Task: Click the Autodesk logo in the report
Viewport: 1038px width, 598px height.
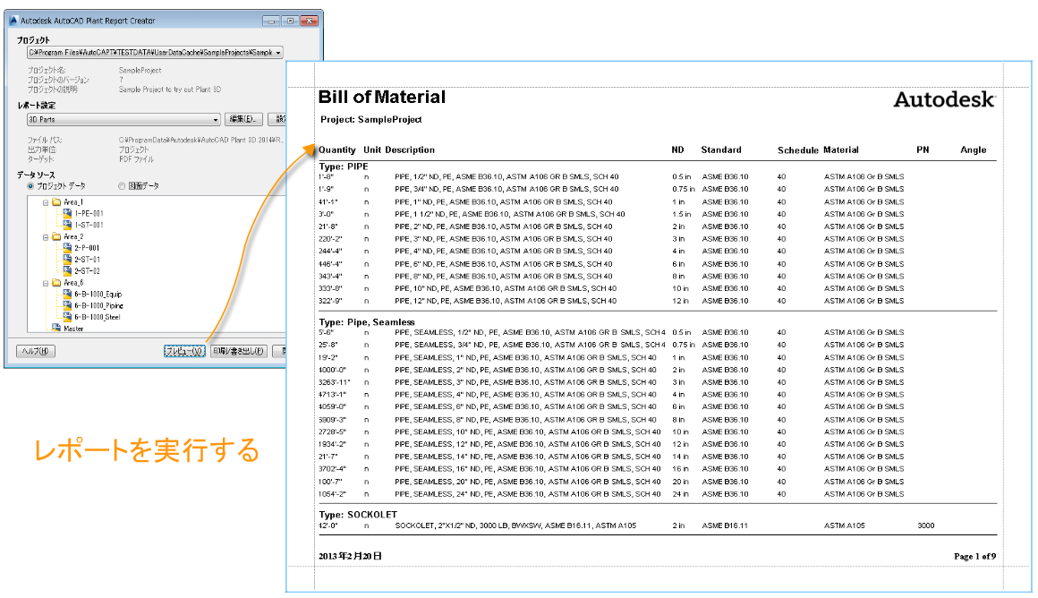Action: click(x=944, y=99)
